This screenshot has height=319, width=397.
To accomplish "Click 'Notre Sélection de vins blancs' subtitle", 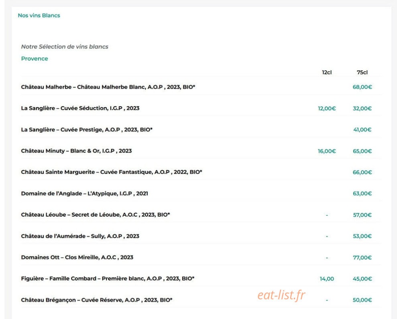I will pyautogui.click(x=65, y=47).
